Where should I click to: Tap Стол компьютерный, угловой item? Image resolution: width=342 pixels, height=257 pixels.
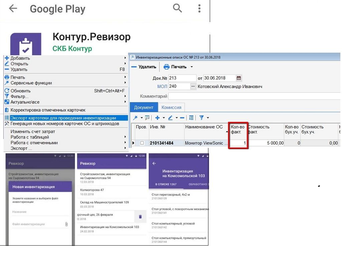[179, 225]
